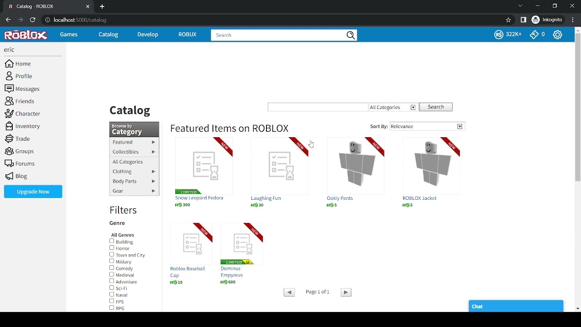The image size is (581, 327).
Task: Check the Sci-Fi genre checkbox
Action: (112, 287)
